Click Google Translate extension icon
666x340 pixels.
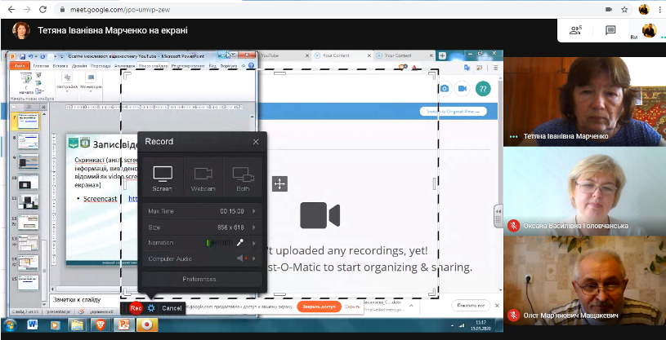point(467,68)
